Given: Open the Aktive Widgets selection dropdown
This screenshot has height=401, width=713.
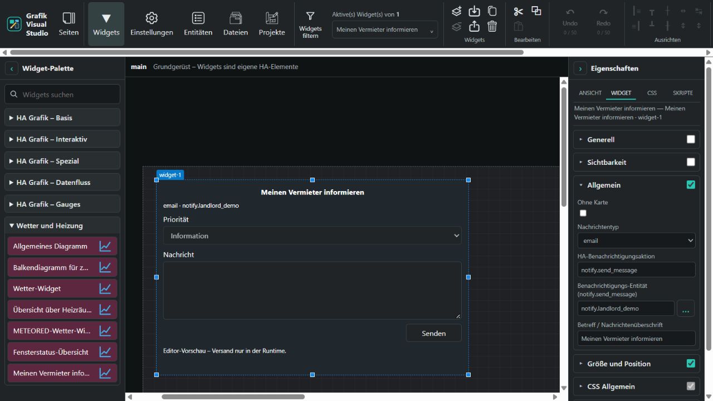Looking at the screenshot, I should (x=385, y=30).
